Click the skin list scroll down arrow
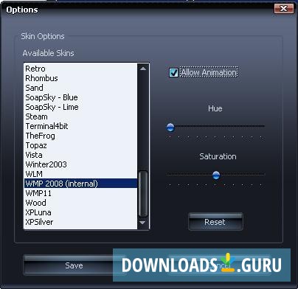 (142, 223)
